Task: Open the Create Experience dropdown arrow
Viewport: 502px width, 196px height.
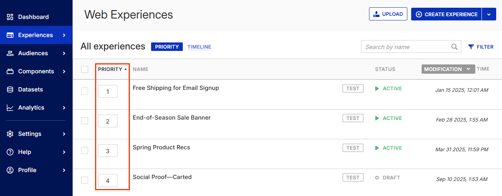Action: pyautogui.click(x=489, y=14)
